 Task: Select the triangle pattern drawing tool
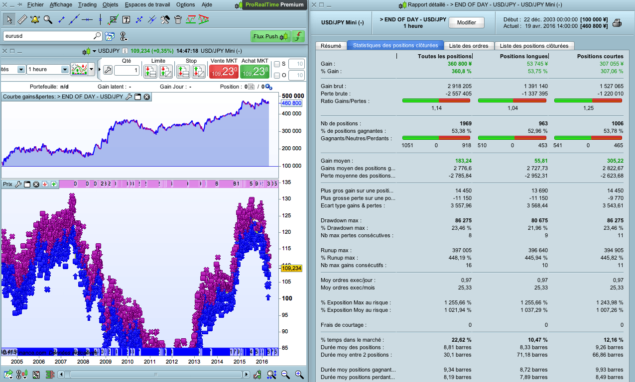tap(203, 20)
